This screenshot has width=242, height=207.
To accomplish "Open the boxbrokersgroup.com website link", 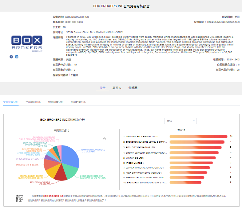I will [223, 22].
